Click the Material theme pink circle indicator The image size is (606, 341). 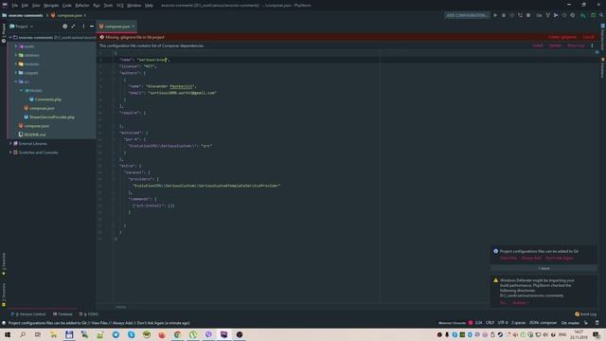coord(471,322)
